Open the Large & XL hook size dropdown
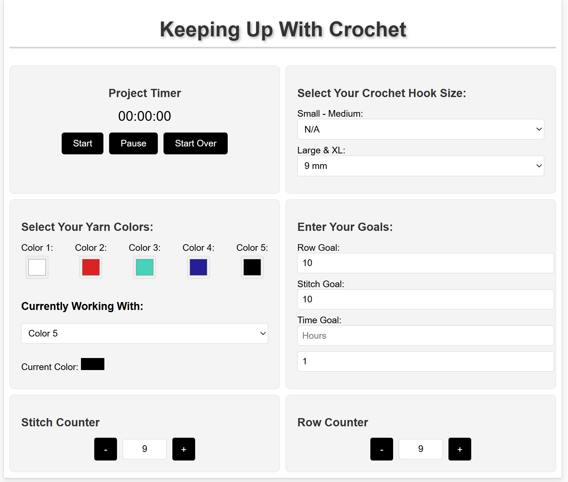 click(421, 166)
